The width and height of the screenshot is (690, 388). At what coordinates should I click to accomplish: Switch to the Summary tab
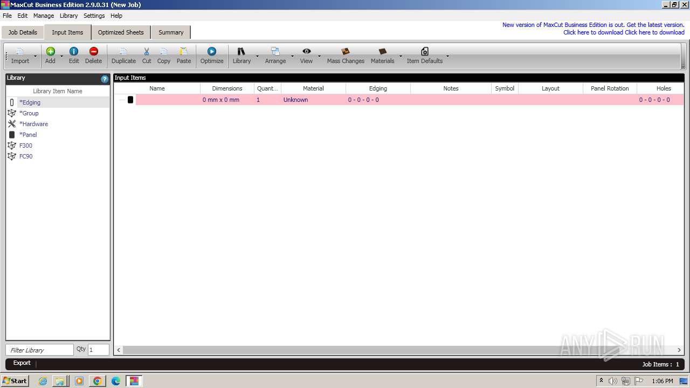point(171,32)
